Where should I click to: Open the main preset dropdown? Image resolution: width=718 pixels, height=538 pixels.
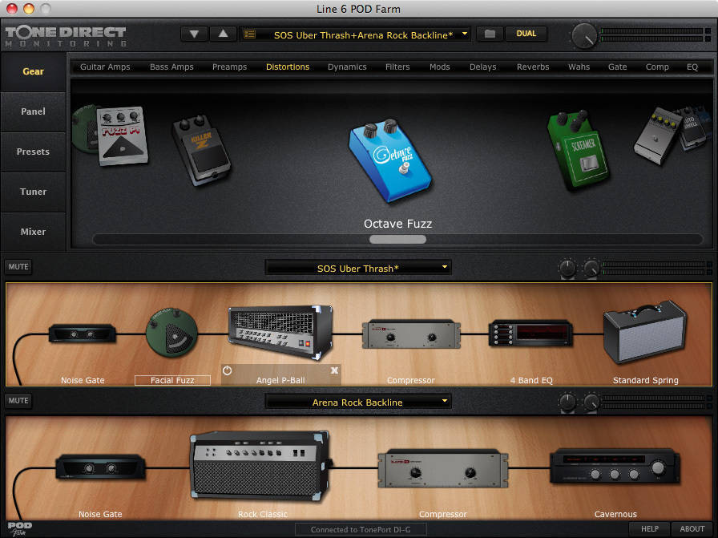[x=465, y=34]
